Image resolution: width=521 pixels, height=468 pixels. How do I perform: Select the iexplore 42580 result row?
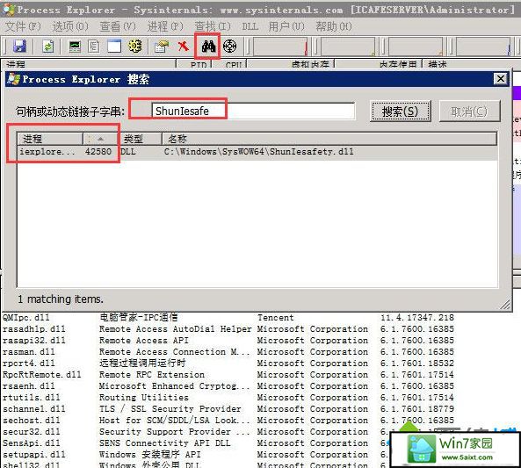pos(257,152)
